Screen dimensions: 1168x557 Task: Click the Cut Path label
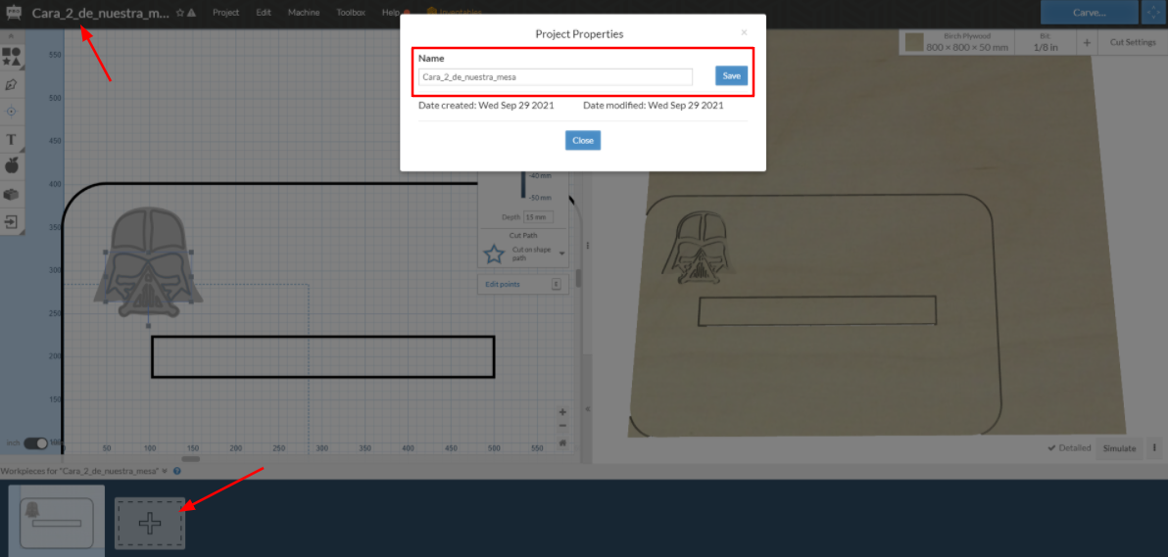point(523,235)
